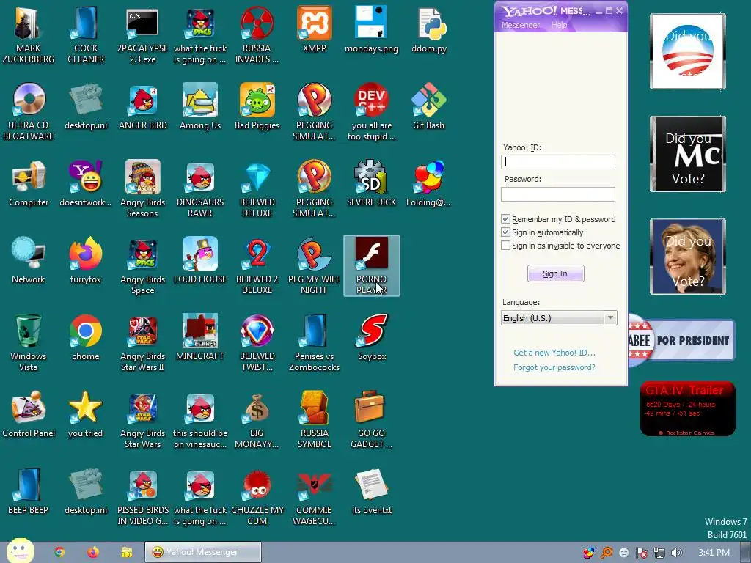Click the Sign In button
This screenshot has width=751, height=563.
[556, 273]
